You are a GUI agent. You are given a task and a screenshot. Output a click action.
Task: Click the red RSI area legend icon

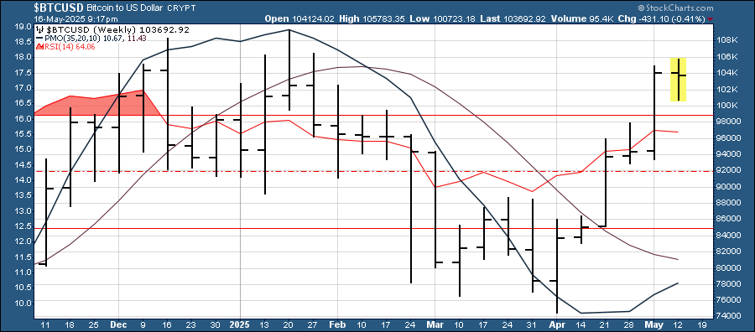click(x=39, y=46)
